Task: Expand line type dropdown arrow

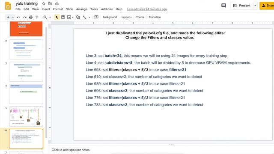Action: (x=89, y=17)
